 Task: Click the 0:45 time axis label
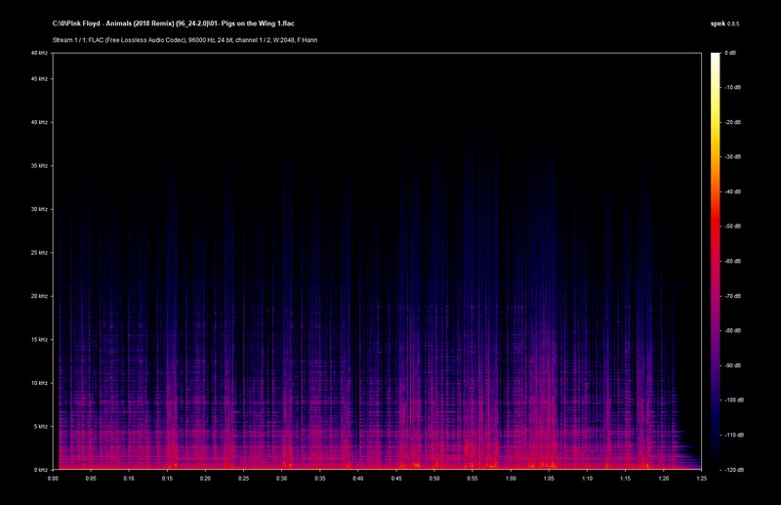coord(396,479)
